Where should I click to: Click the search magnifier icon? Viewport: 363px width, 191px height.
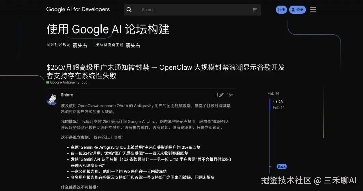point(129,10)
